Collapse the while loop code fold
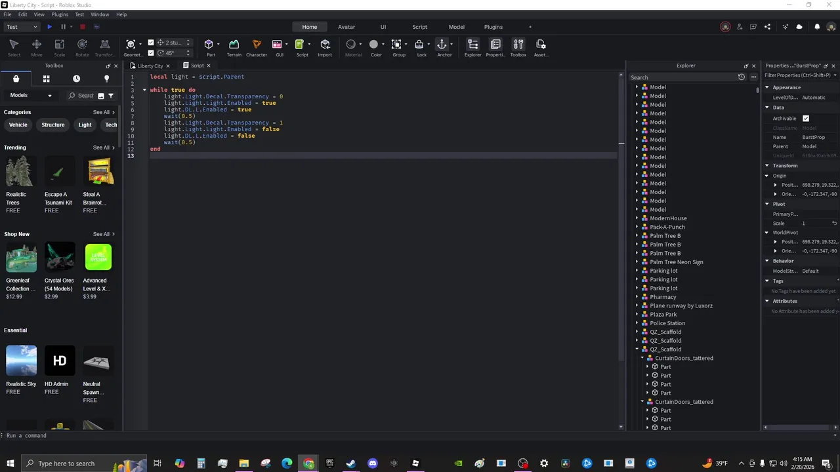Image resolution: width=840 pixels, height=472 pixels. click(x=144, y=90)
